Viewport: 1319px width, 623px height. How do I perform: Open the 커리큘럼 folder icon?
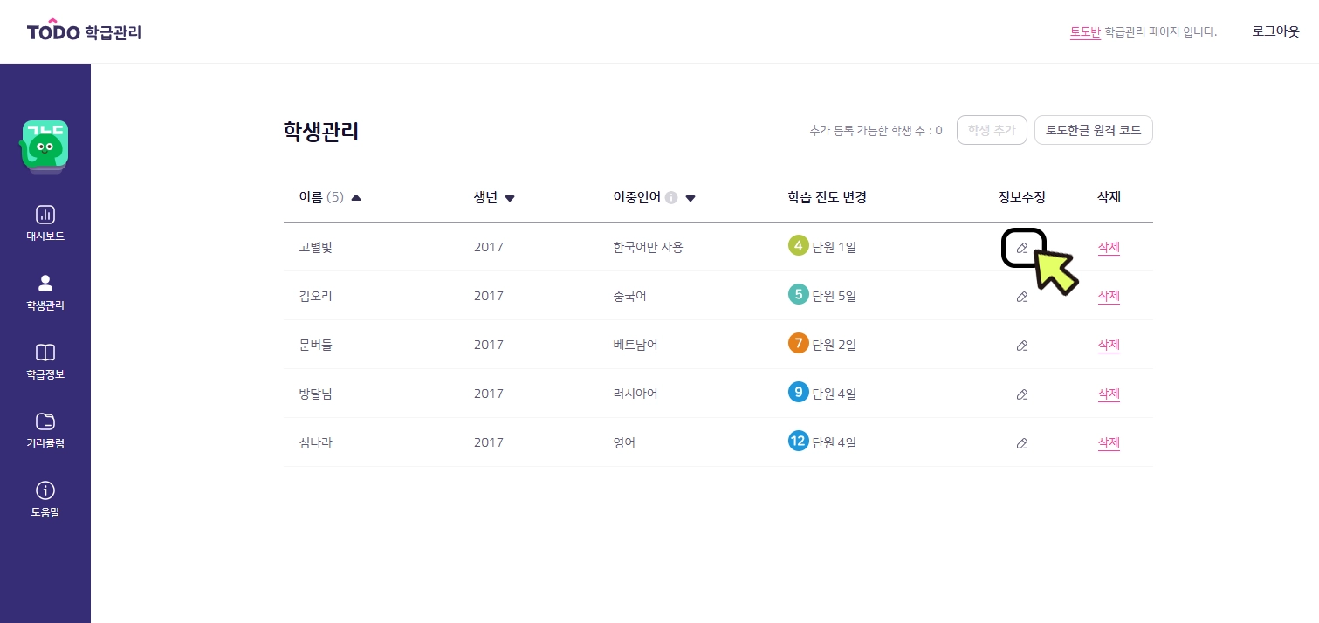tap(45, 421)
